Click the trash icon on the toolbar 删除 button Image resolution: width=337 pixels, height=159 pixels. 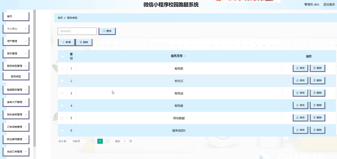pos(81,42)
